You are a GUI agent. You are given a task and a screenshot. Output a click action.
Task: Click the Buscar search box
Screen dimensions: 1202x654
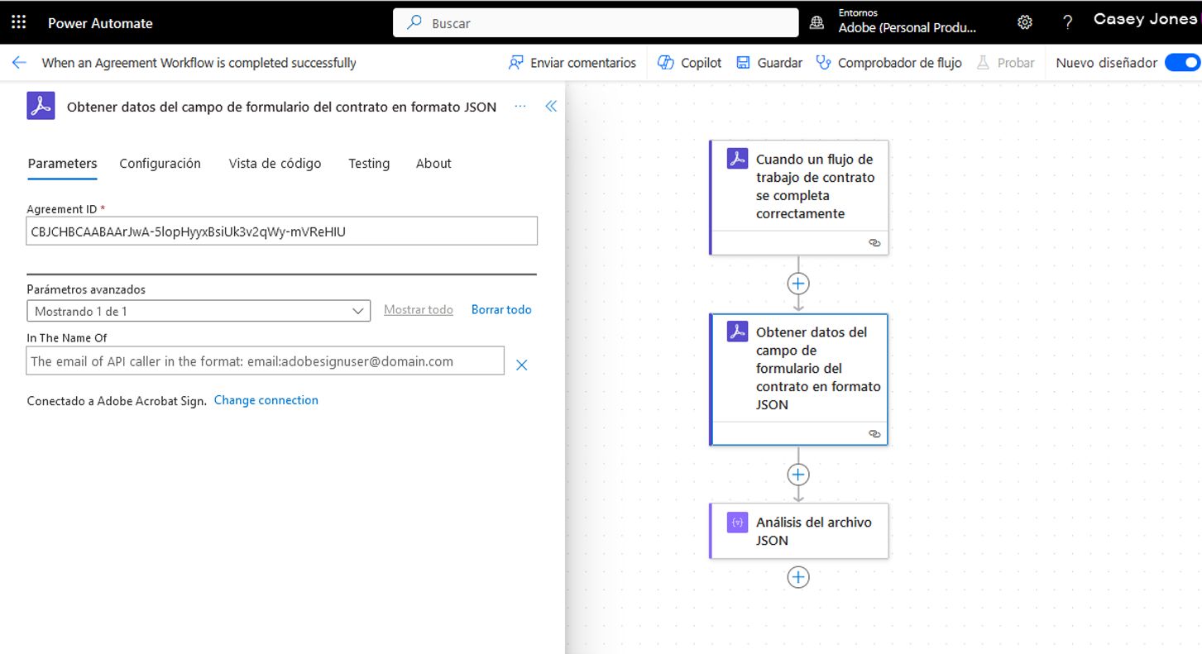coord(596,23)
